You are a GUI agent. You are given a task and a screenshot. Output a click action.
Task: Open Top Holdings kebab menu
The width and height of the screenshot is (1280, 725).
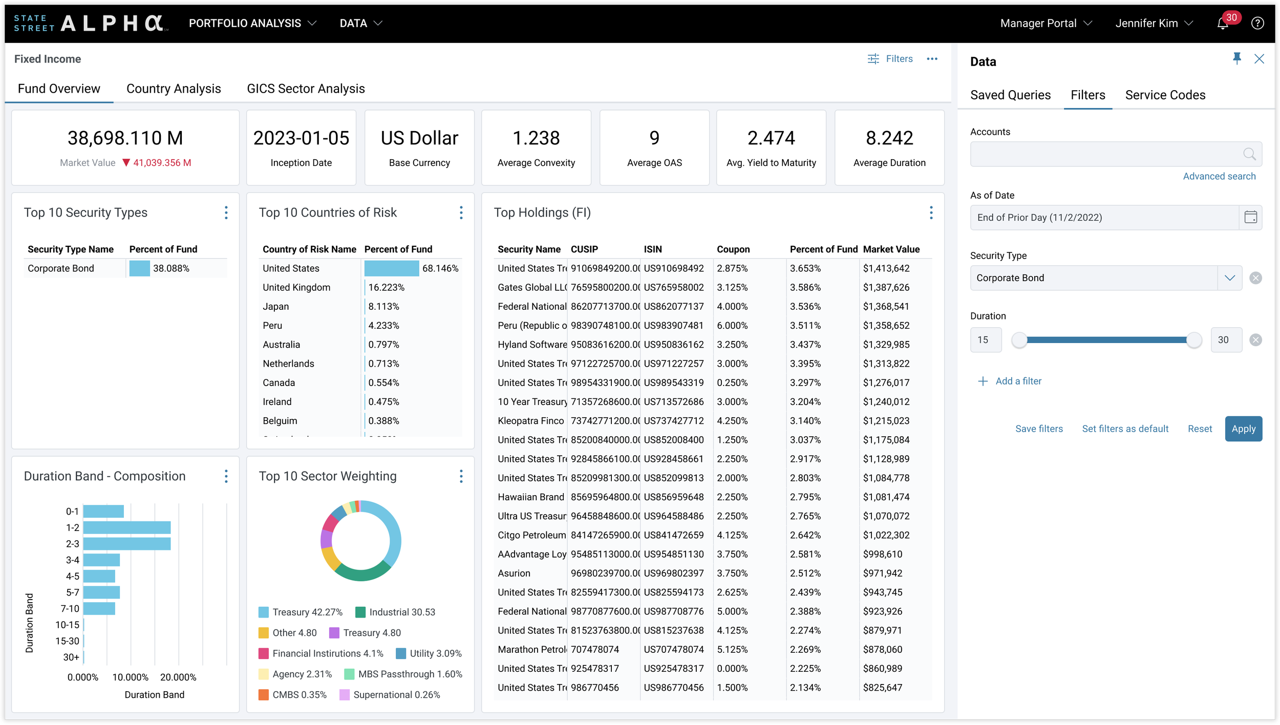coord(931,212)
